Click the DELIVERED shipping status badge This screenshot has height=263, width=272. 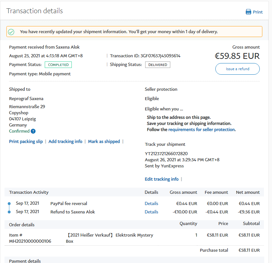pos(157,65)
